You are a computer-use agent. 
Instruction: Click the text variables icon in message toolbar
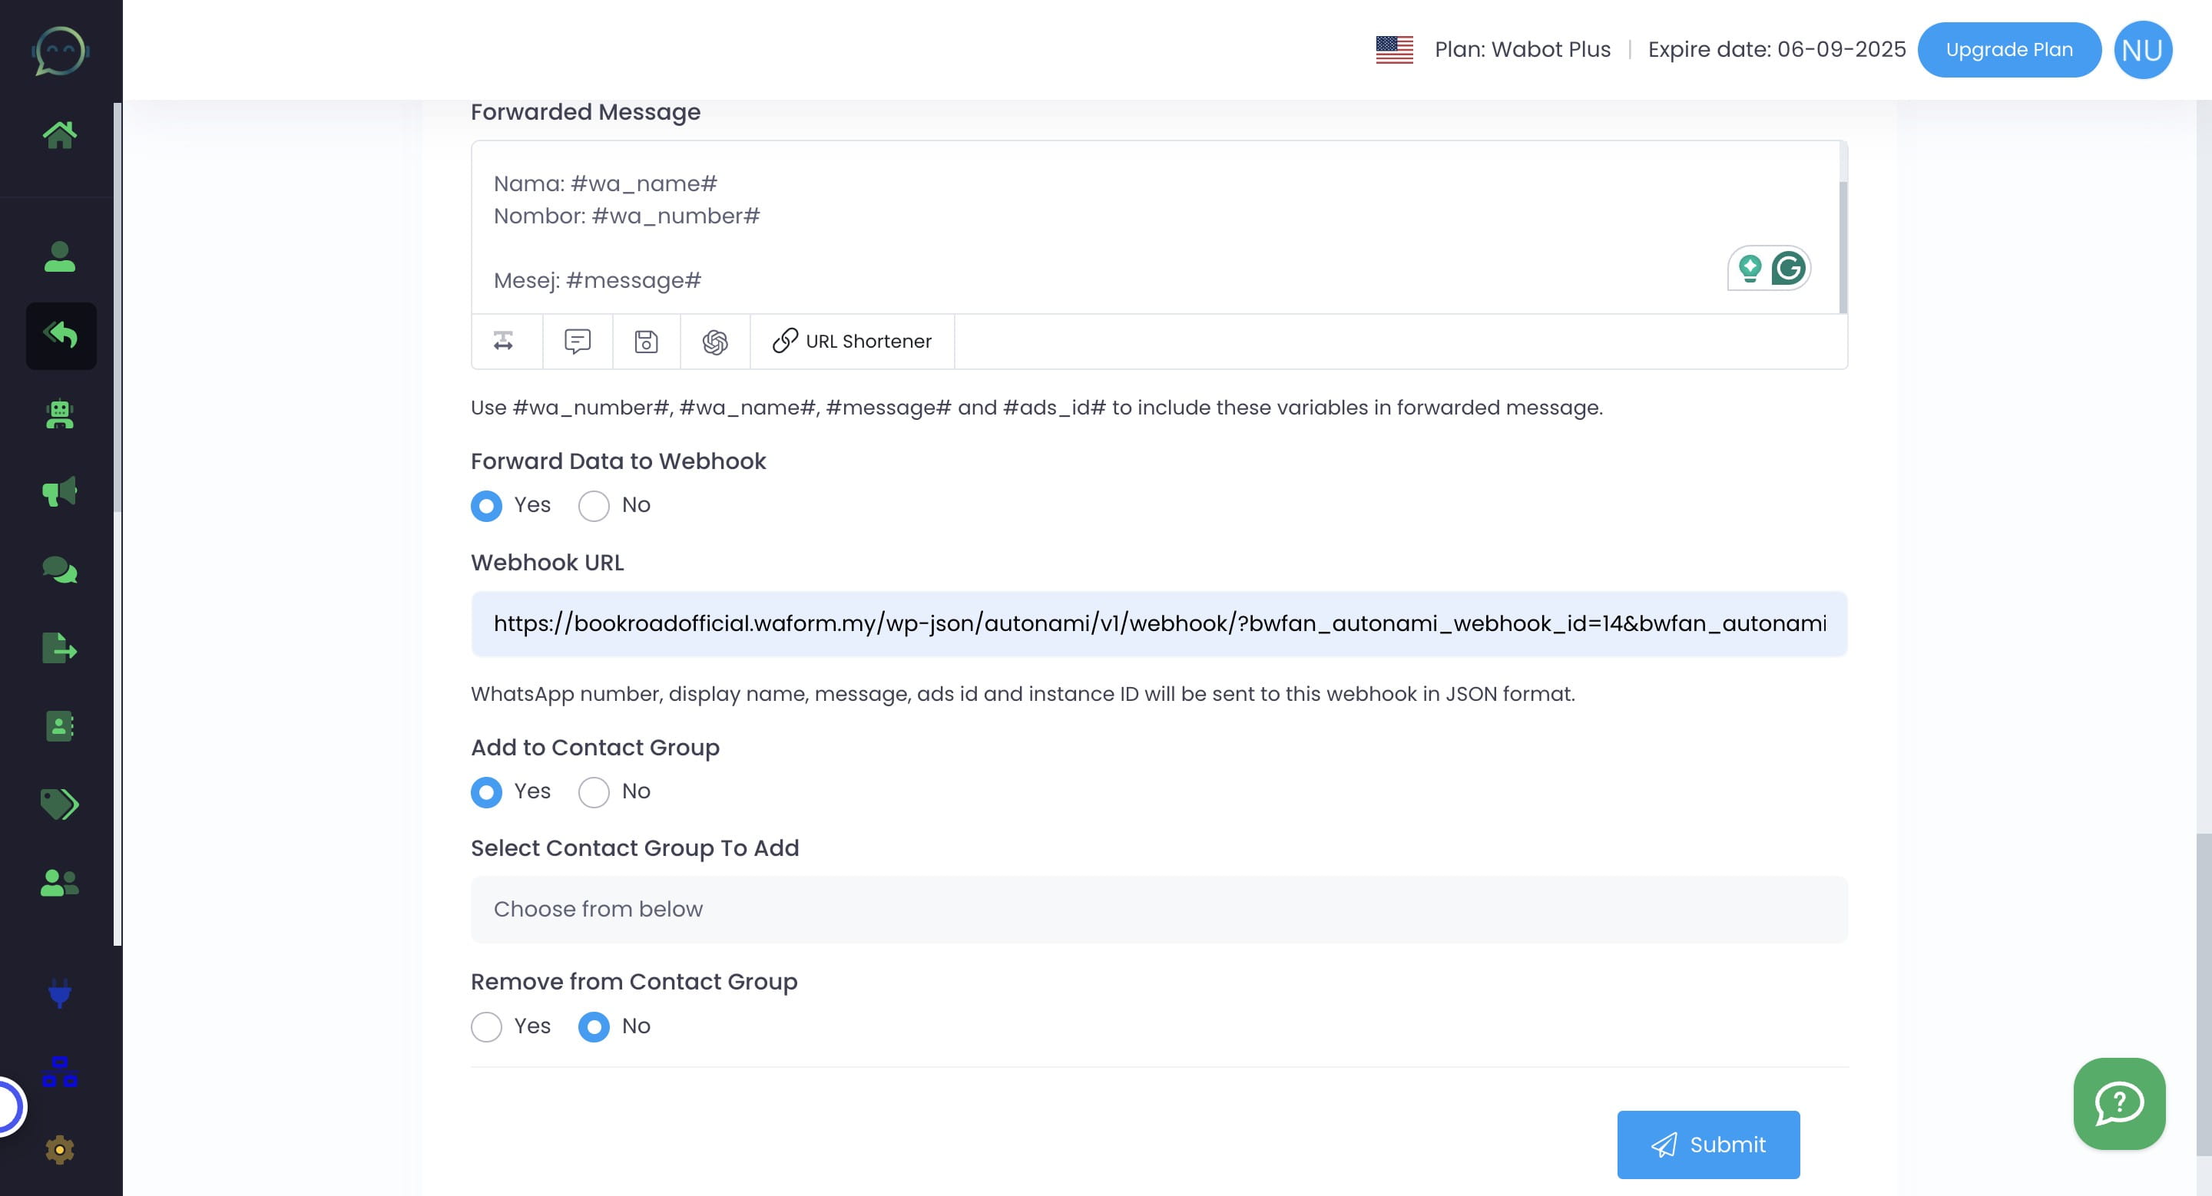click(504, 342)
